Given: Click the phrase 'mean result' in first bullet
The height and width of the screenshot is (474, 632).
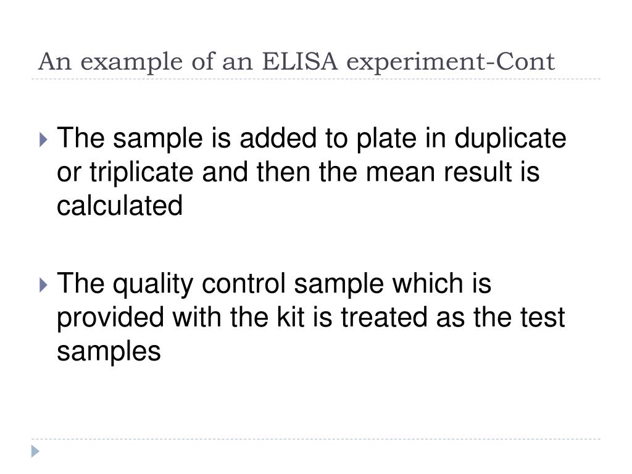Looking at the screenshot, I should 439,172.
